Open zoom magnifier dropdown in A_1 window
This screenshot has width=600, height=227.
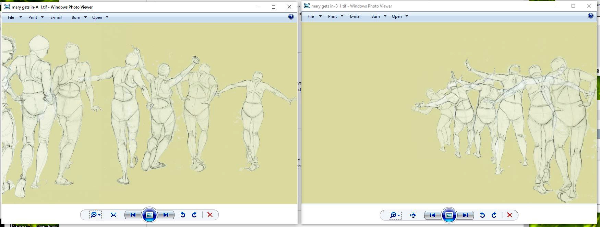click(95, 215)
